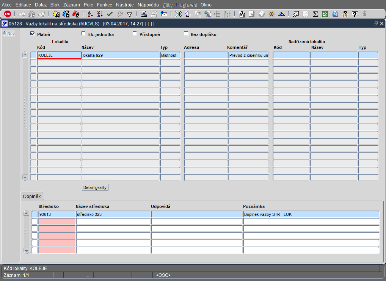Open the Nástroje menu
The height and width of the screenshot is (281, 386).
125,5
